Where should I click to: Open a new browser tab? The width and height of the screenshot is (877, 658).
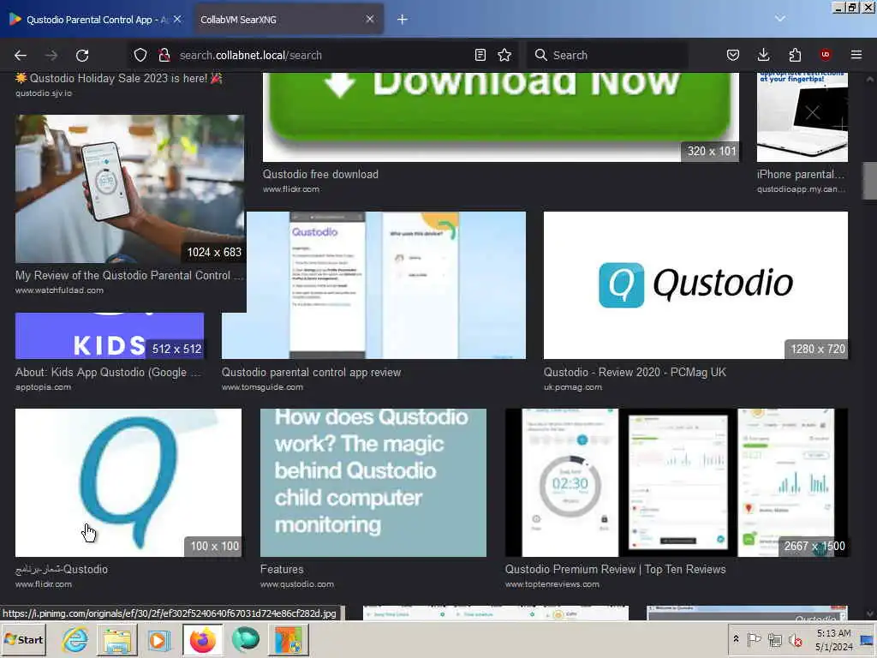coord(403,20)
